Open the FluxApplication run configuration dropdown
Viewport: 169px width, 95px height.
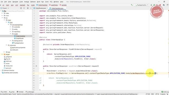(x=142, y=5)
